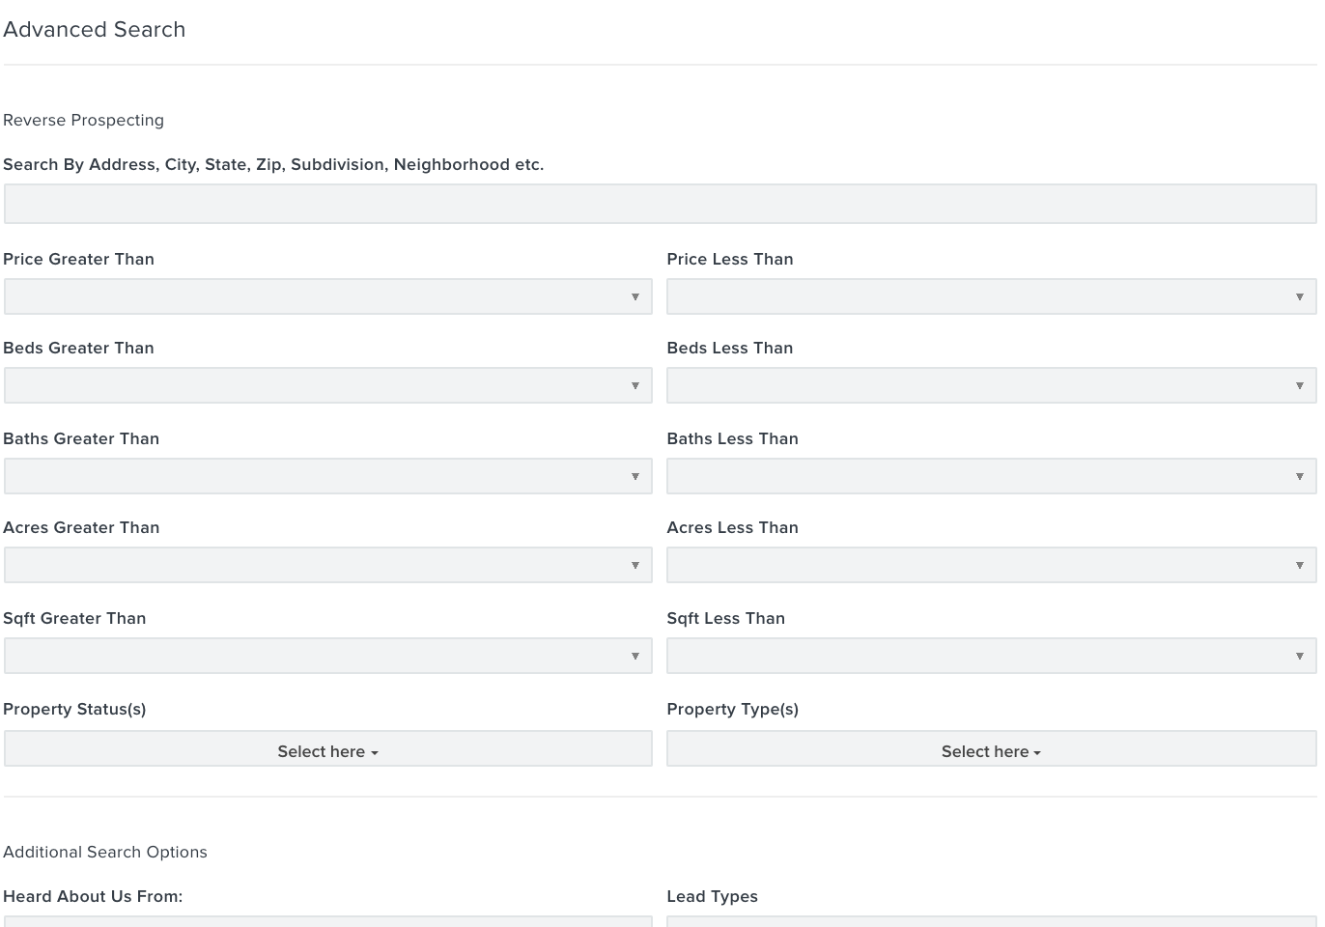Click the Heard About Us From label
Screen dimensions: 1325x927
coord(93,896)
